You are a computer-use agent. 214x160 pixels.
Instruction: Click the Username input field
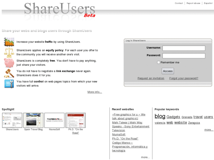(184, 48)
